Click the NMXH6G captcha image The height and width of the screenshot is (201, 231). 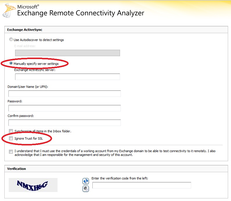[x=33, y=185]
